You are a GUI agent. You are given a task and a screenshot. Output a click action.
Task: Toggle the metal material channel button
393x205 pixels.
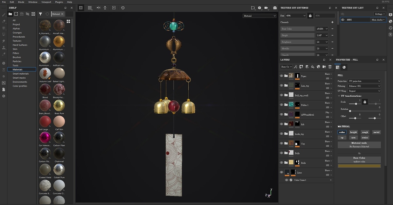coord(376,132)
